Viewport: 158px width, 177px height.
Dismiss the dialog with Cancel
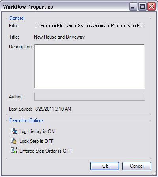(137, 166)
